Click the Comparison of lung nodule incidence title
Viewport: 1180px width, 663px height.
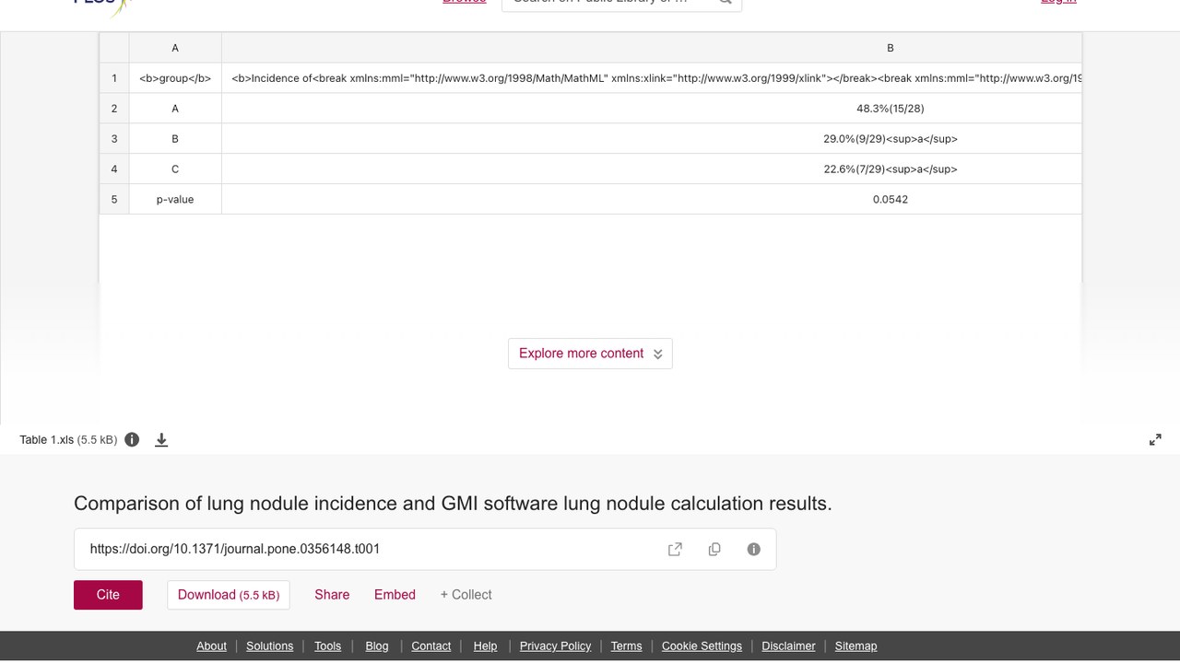(453, 504)
